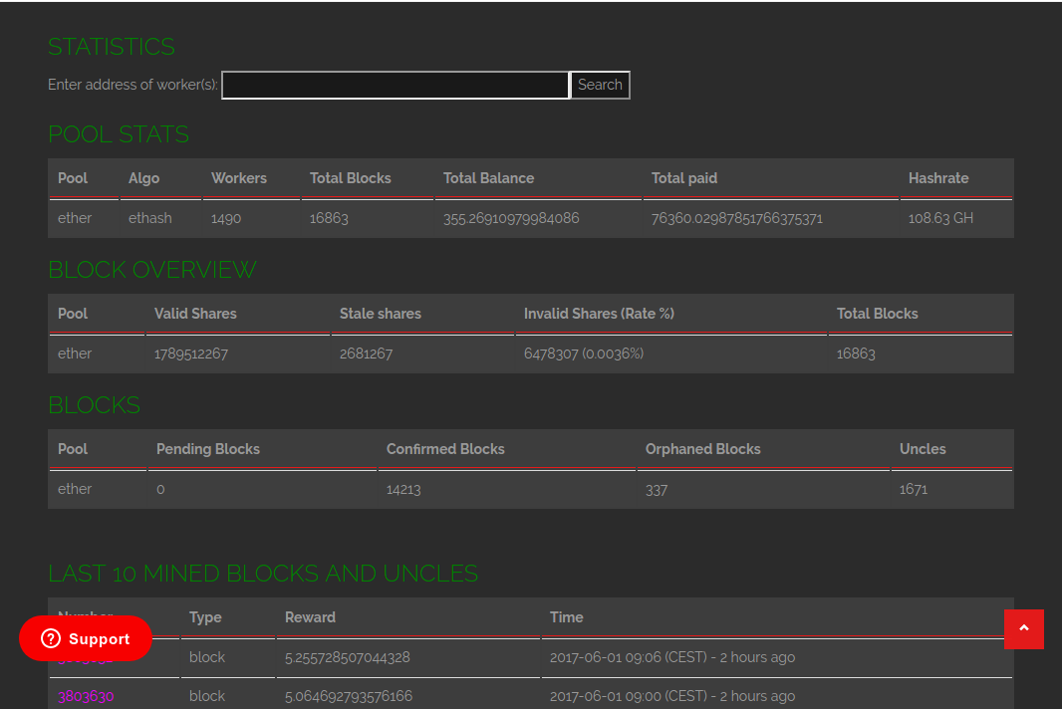The height and width of the screenshot is (709, 1062).
Task: Select pending blocks value 0
Action: point(160,489)
